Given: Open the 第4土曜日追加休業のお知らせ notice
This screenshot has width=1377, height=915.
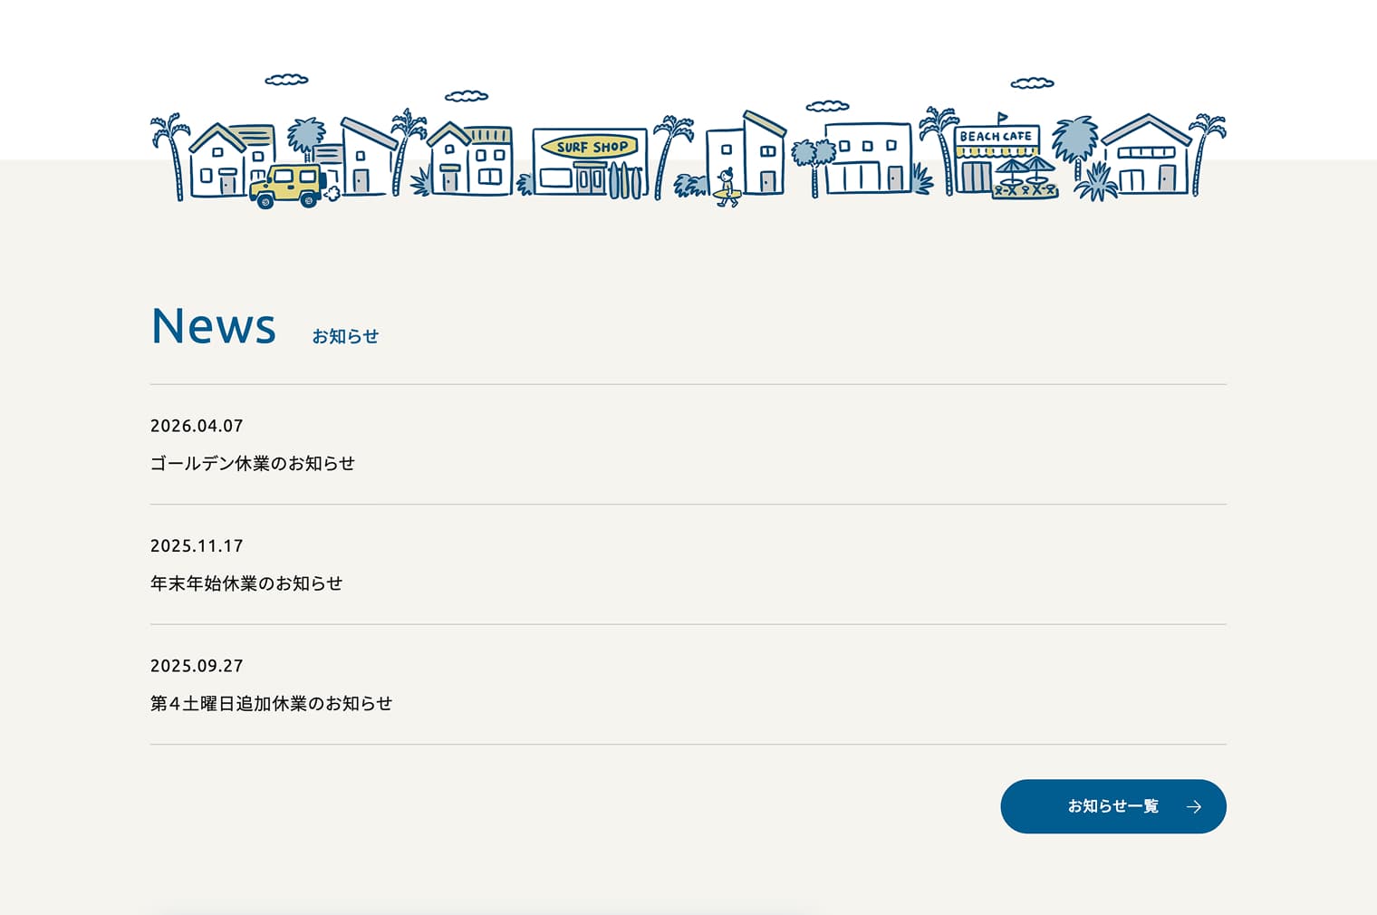Looking at the screenshot, I should click(x=271, y=703).
